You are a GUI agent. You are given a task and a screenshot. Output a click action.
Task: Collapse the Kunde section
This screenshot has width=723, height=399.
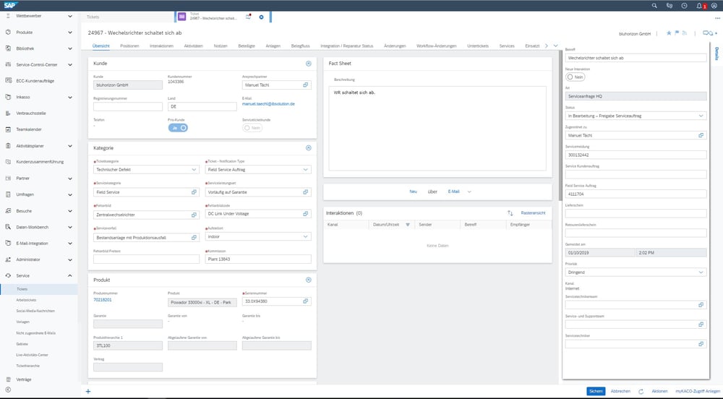point(309,64)
